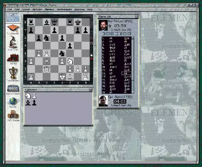Screen dimensions: 202x167
Task: Select white's first move e3 in row 12
Action: [x=111, y=73]
